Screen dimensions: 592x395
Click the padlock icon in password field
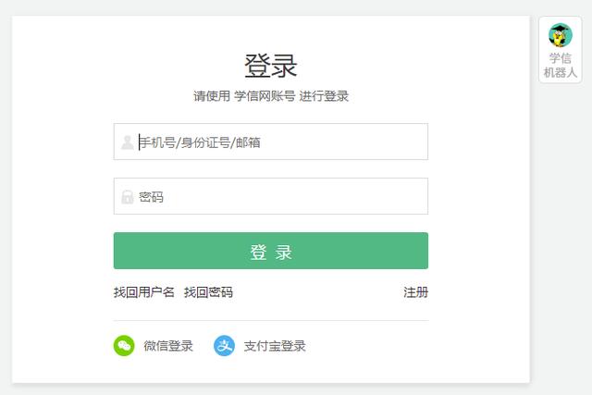[x=128, y=197]
